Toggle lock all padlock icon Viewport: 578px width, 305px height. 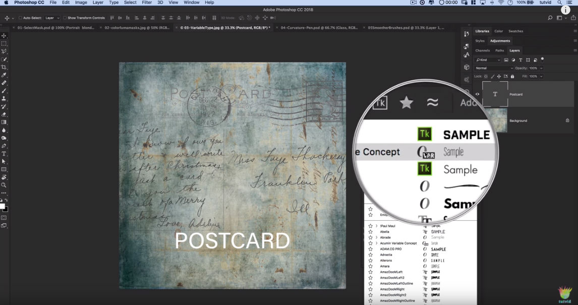tap(512, 76)
